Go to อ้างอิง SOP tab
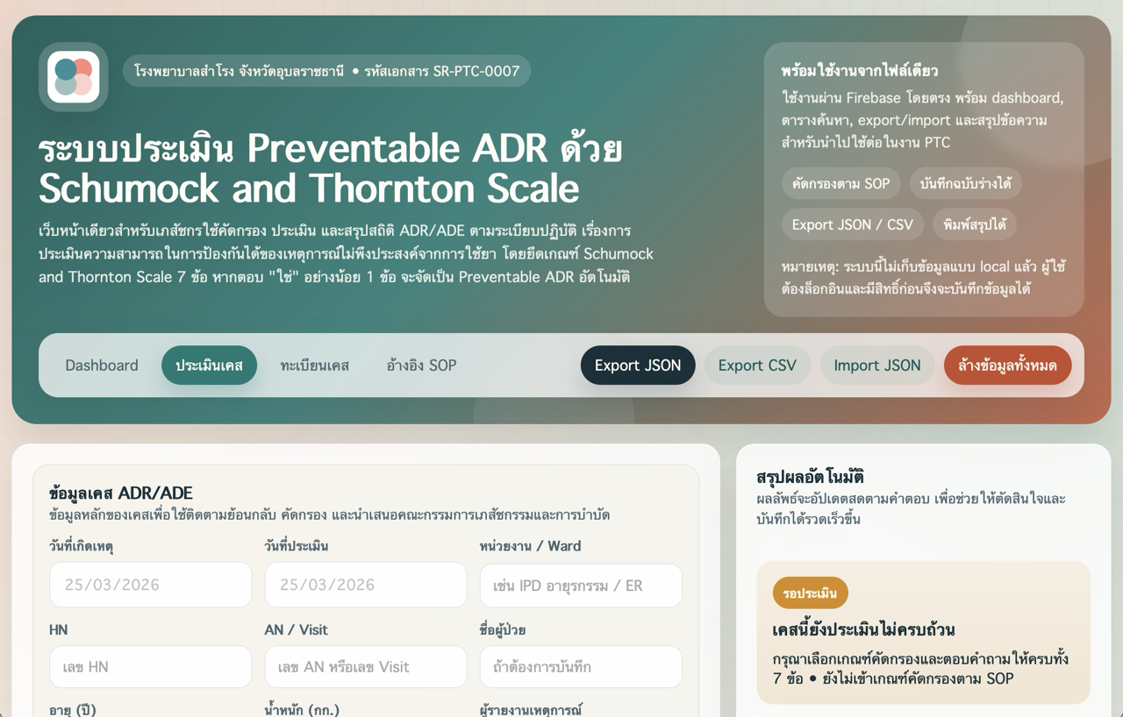This screenshot has width=1123, height=717. (421, 366)
